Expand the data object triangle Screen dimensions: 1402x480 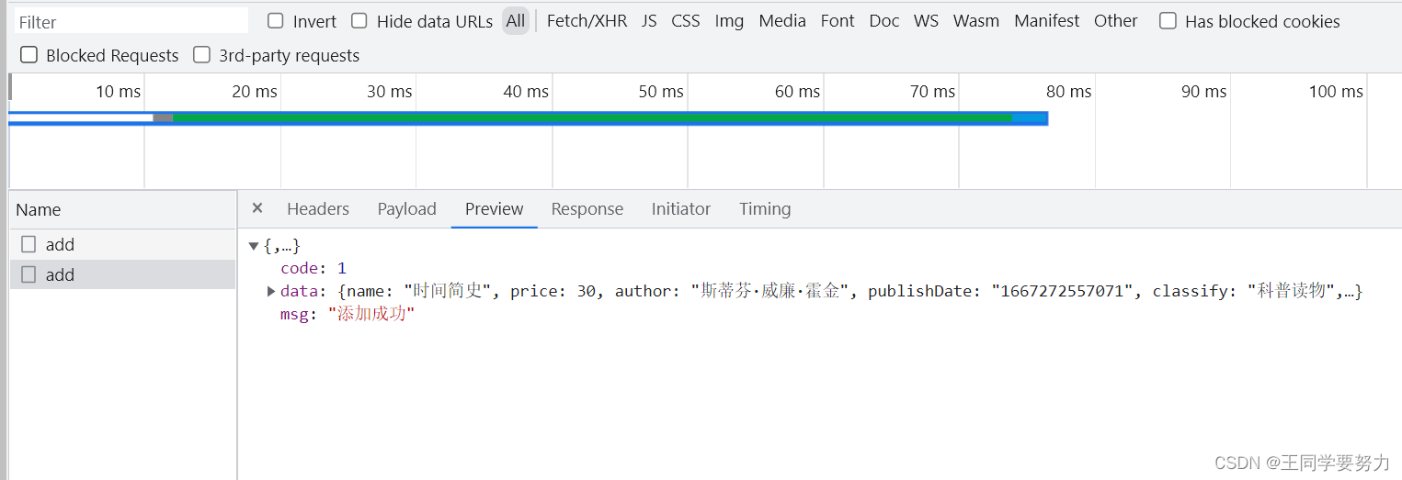(271, 291)
